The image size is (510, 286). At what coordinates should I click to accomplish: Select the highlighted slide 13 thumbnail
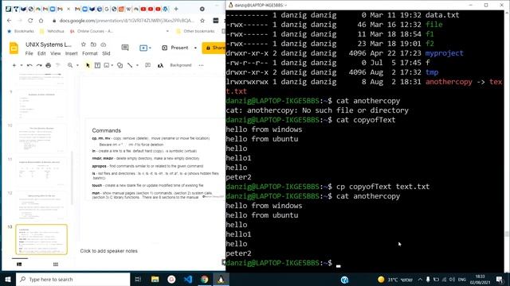click(41, 239)
